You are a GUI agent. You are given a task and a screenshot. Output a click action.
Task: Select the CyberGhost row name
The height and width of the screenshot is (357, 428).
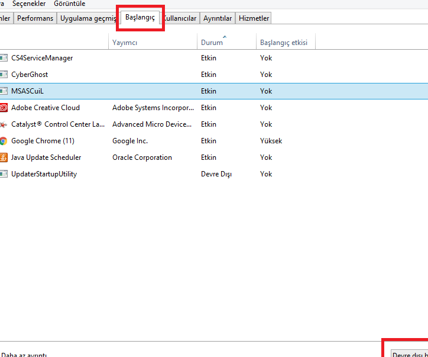pyautogui.click(x=30, y=75)
